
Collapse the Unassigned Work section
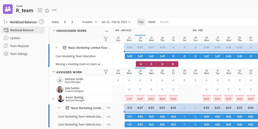pyautogui.click(x=54, y=30)
